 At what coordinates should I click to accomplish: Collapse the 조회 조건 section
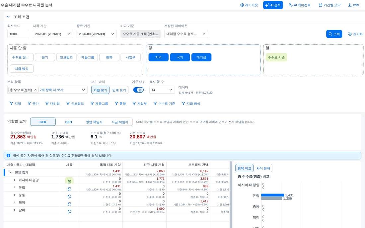[x=8, y=17]
